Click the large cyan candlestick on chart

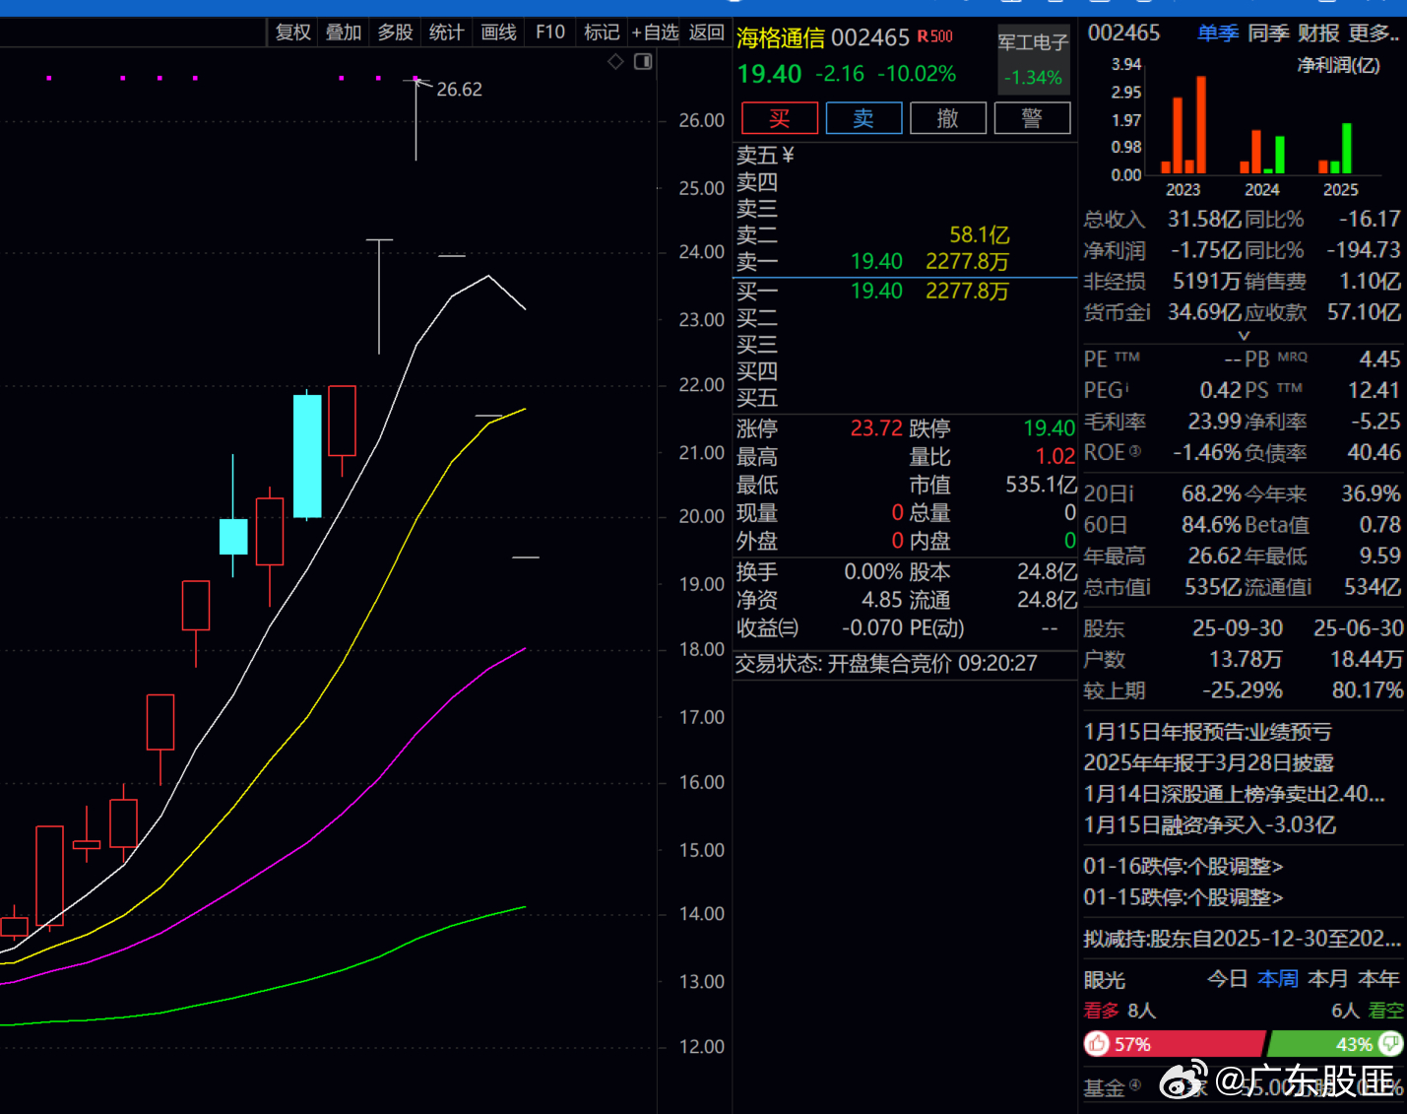pyautogui.click(x=307, y=456)
